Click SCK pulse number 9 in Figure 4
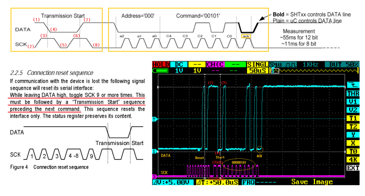The image size is (365, 196). point(91,156)
